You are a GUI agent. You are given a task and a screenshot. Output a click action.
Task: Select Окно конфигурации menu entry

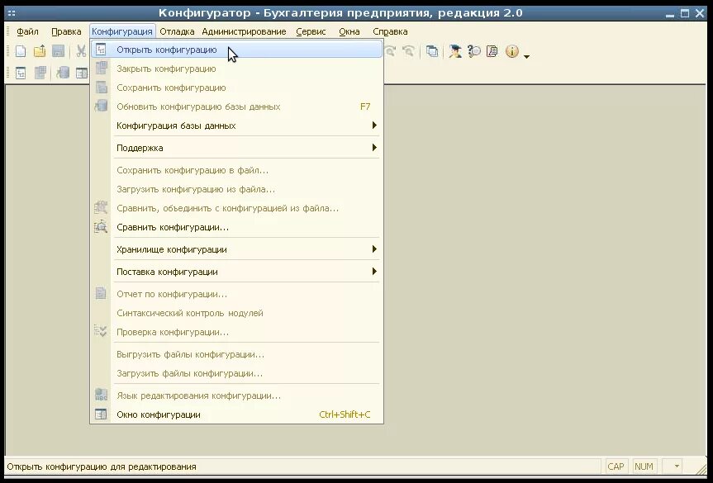pos(236,414)
